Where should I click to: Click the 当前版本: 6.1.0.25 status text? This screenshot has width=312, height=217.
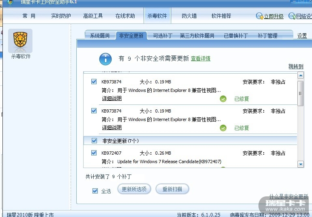click(x=198, y=215)
